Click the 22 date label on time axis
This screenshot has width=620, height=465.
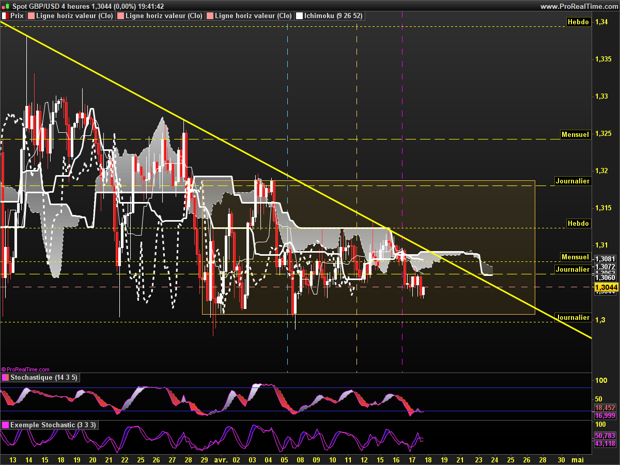tap(125, 459)
